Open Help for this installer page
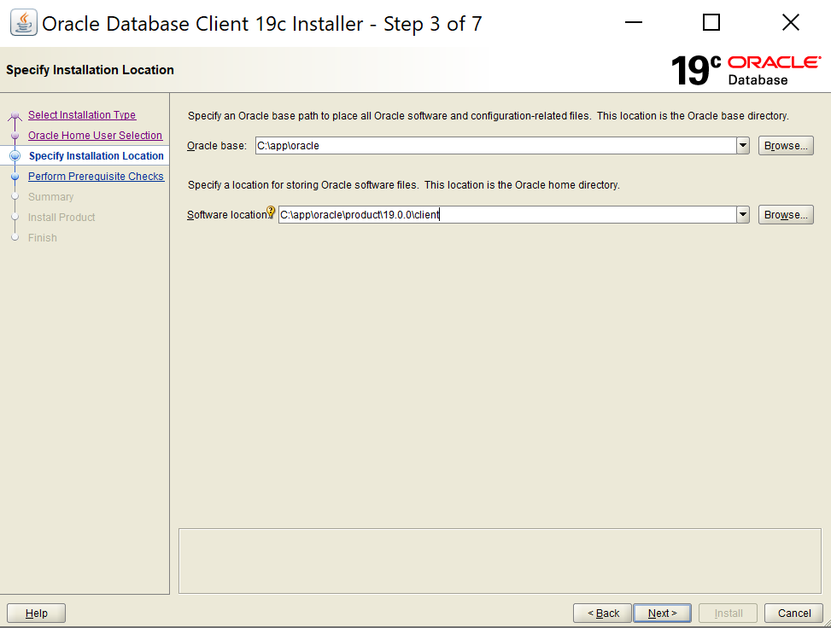 point(36,613)
